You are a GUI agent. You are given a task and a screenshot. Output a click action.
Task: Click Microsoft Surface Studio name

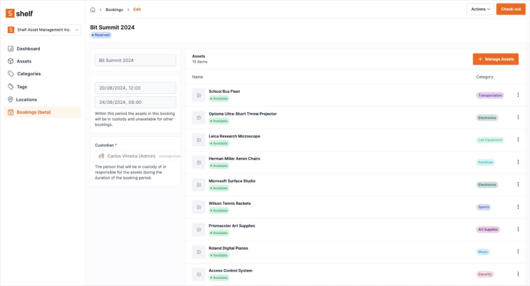(x=232, y=181)
